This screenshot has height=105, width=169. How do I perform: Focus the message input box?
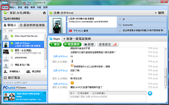(108, 99)
